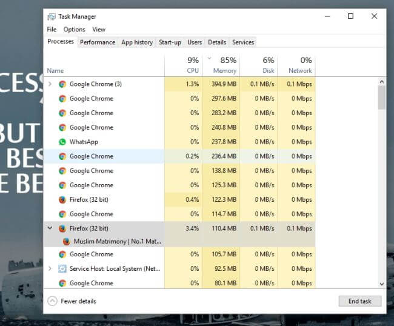The width and height of the screenshot is (394, 326).
Task: Click the Muslim Matrimony child window icon
Action: pos(66,241)
